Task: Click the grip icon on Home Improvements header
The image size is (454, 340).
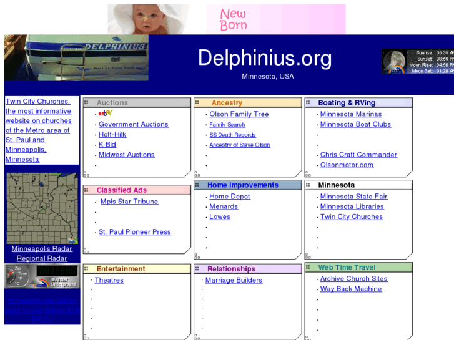Action: pyautogui.click(x=197, y=185)
